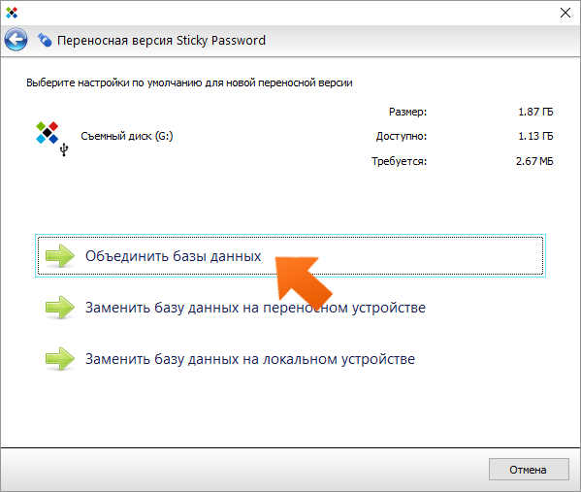Click the Выберите настройки по умолчанию instruction text
The image size is (581, 492).
tap(189, 82)
